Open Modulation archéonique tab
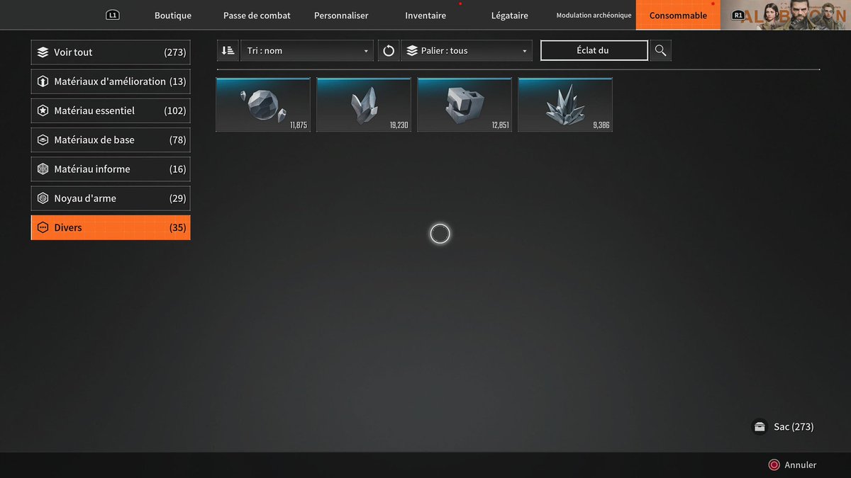Viewport: 851px width, 478px height. [x=594, y=16]
